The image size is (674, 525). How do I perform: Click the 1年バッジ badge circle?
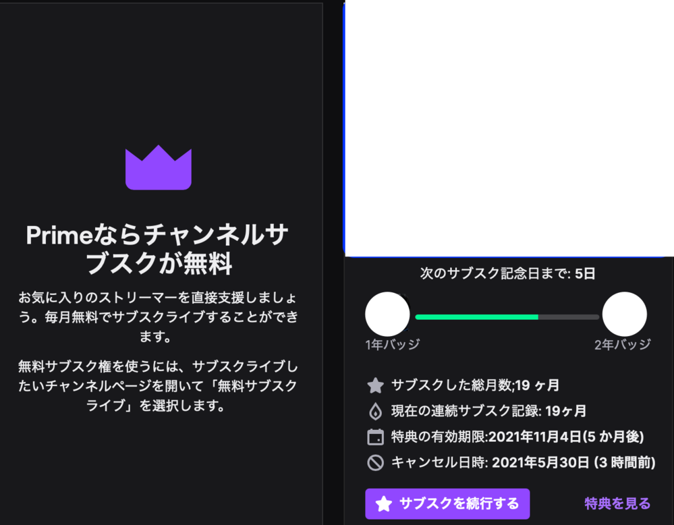(x=387, y=314)
